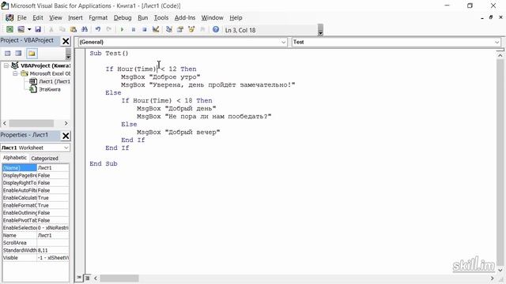The width and height of the screenshot is (506, 284).
Task: Undo the last edit with Undo icon
Action: [x=98, y=30]
